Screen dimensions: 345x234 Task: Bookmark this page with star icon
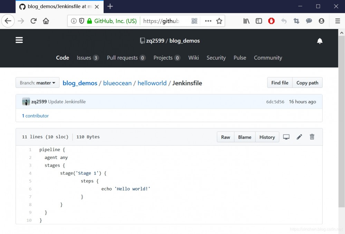(x=219, y=21)
